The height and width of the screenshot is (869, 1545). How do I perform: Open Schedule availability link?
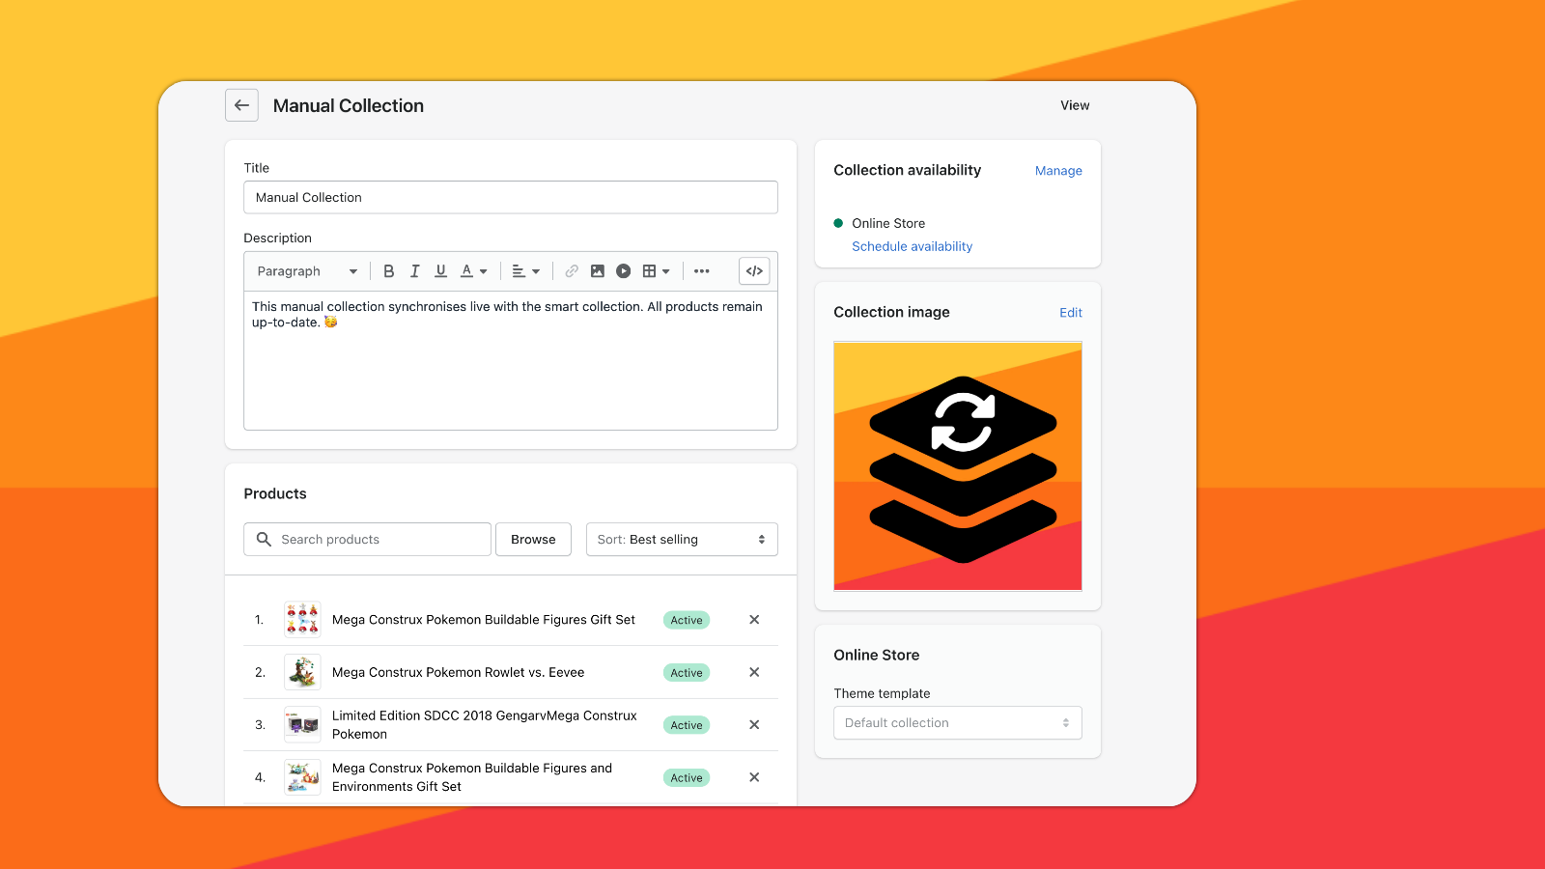point(912,246)
